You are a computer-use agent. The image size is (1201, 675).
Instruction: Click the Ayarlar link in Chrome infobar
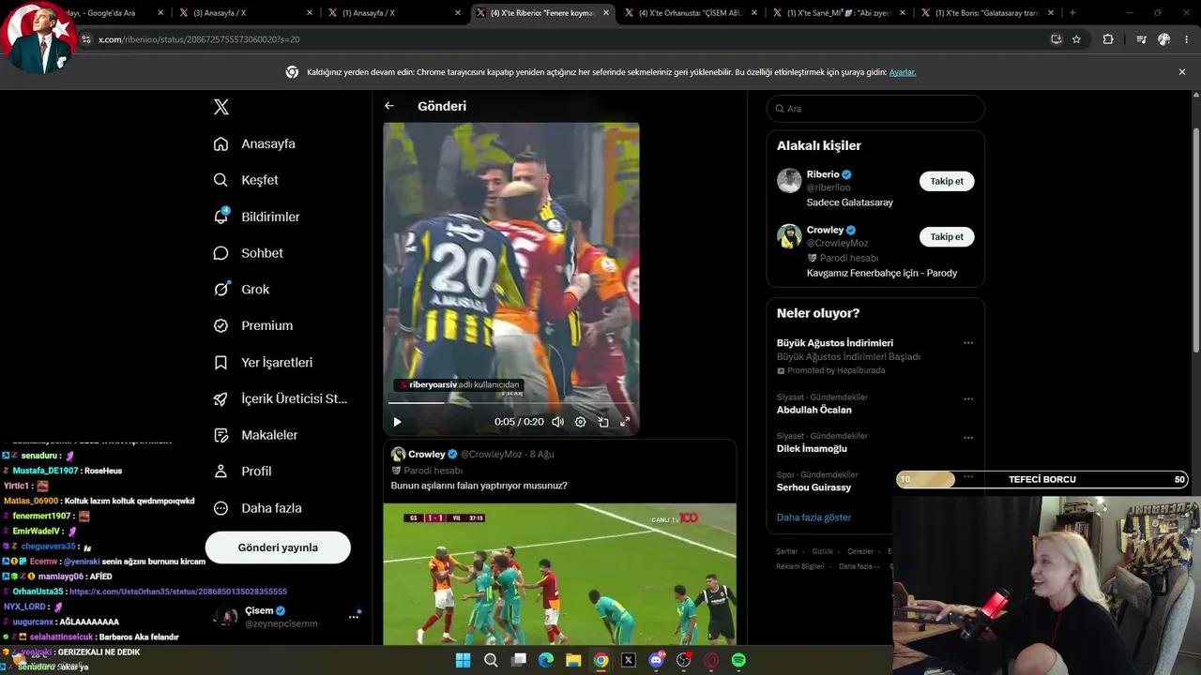903,72
